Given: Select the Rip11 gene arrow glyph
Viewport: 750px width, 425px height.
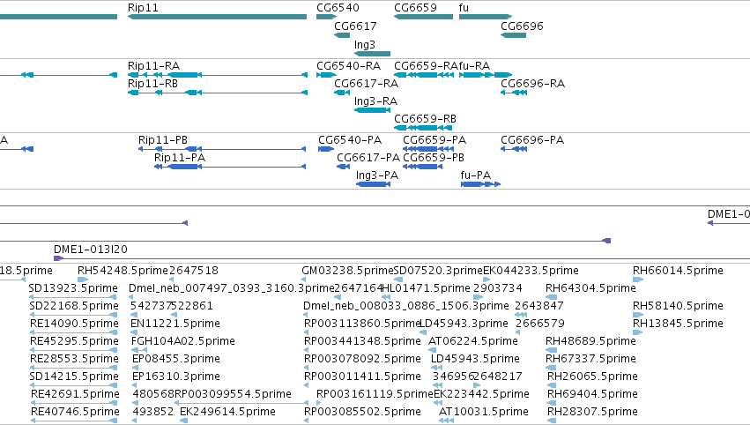Looking at the screenshot, I should [x=217, y=17].
